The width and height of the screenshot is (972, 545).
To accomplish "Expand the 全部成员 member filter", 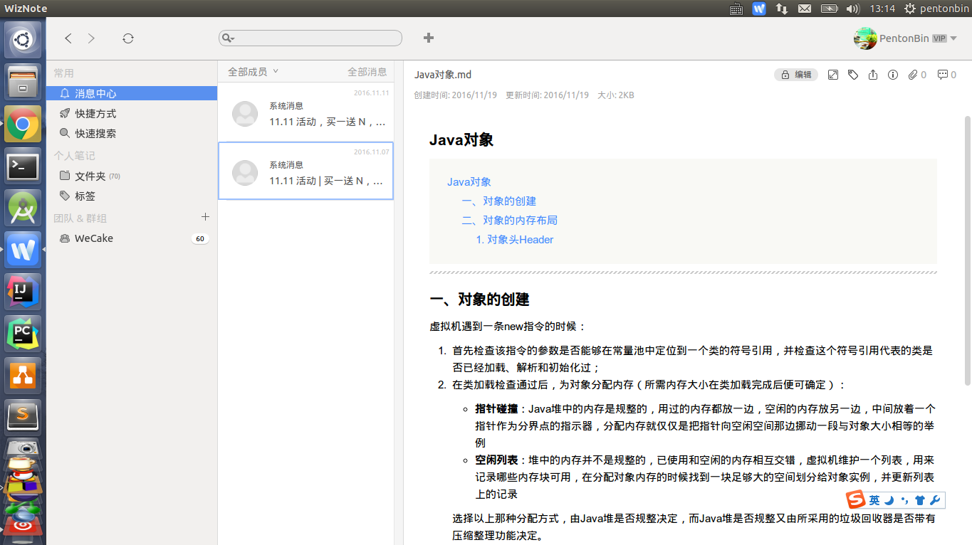I will point(253,72).
